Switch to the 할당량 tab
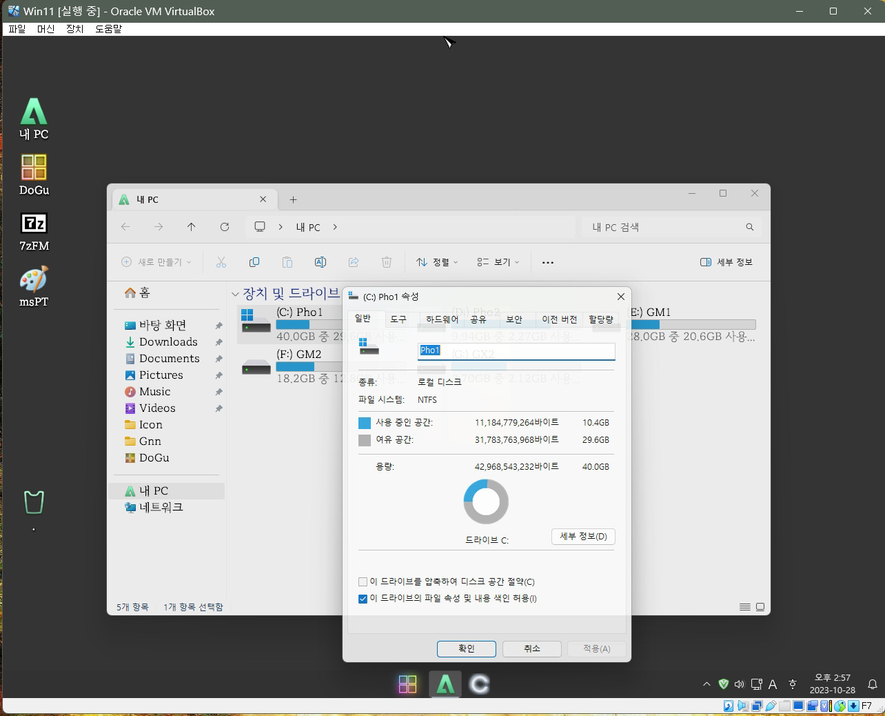The image size is (885, 716). (x=601, y=319)
